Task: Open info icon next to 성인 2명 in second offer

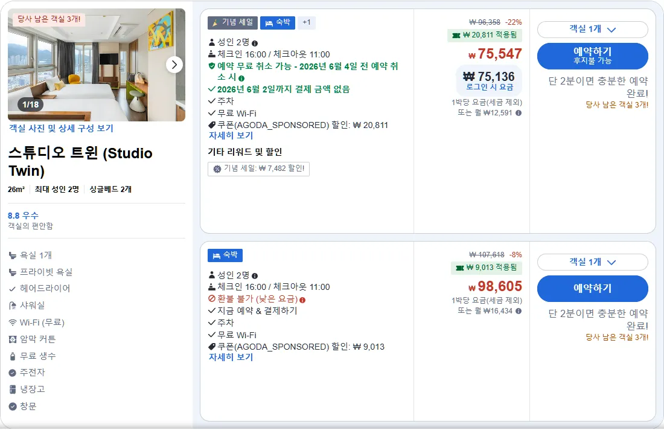Action: click(x=255, y=276)
